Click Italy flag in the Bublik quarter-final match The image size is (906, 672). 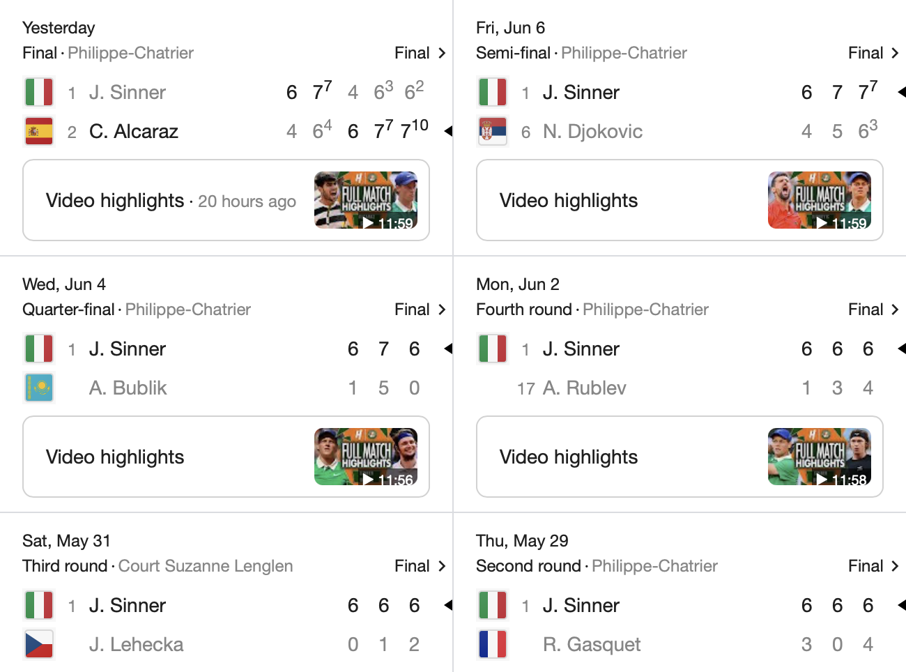tap(39, 349)
